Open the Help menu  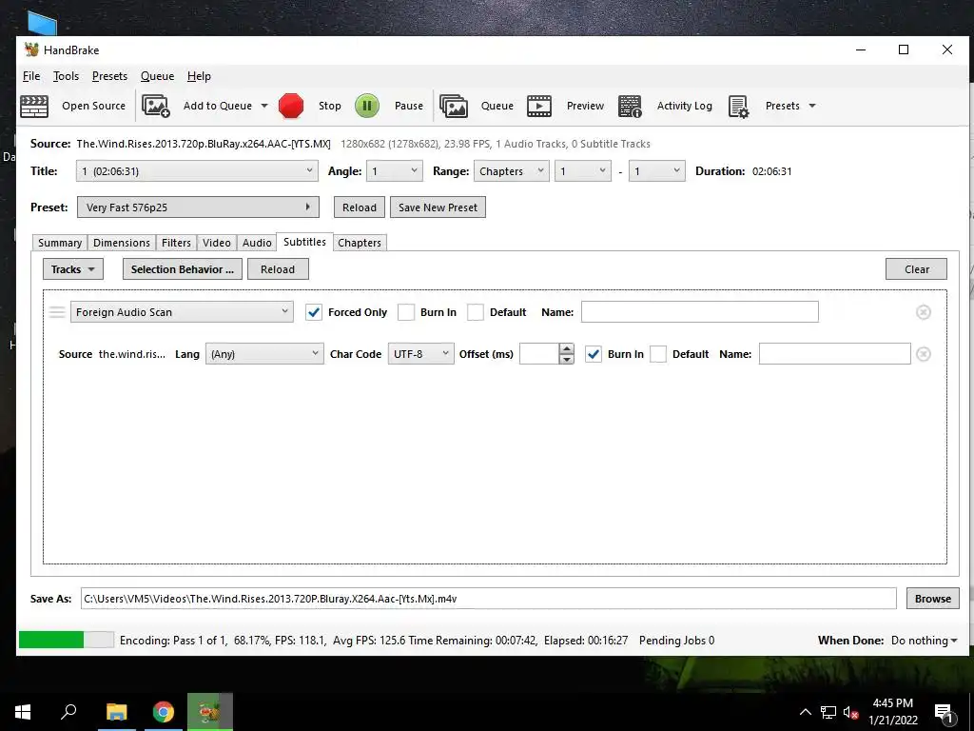point(199,76)
